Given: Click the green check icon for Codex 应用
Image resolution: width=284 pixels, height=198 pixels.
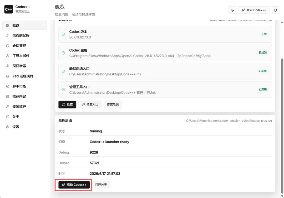Looking at the screenshot, I should pyautogui.click(x=63, y=53).
